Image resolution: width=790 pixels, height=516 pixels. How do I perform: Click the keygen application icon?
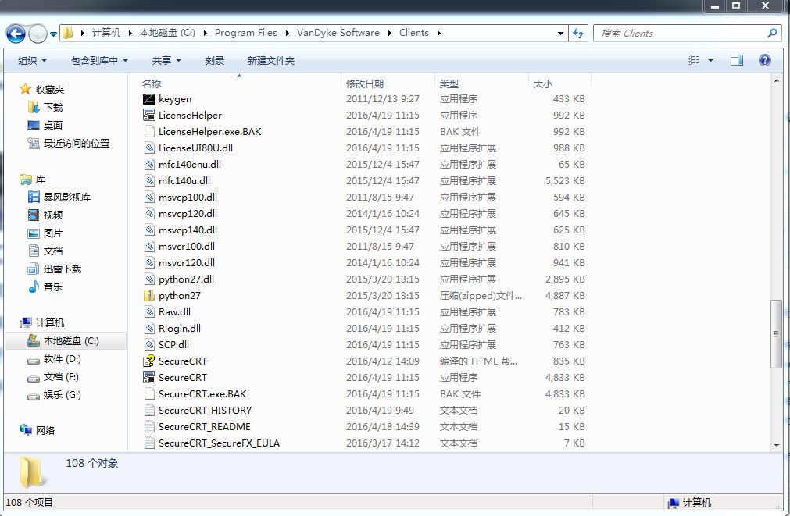point(149,99)
